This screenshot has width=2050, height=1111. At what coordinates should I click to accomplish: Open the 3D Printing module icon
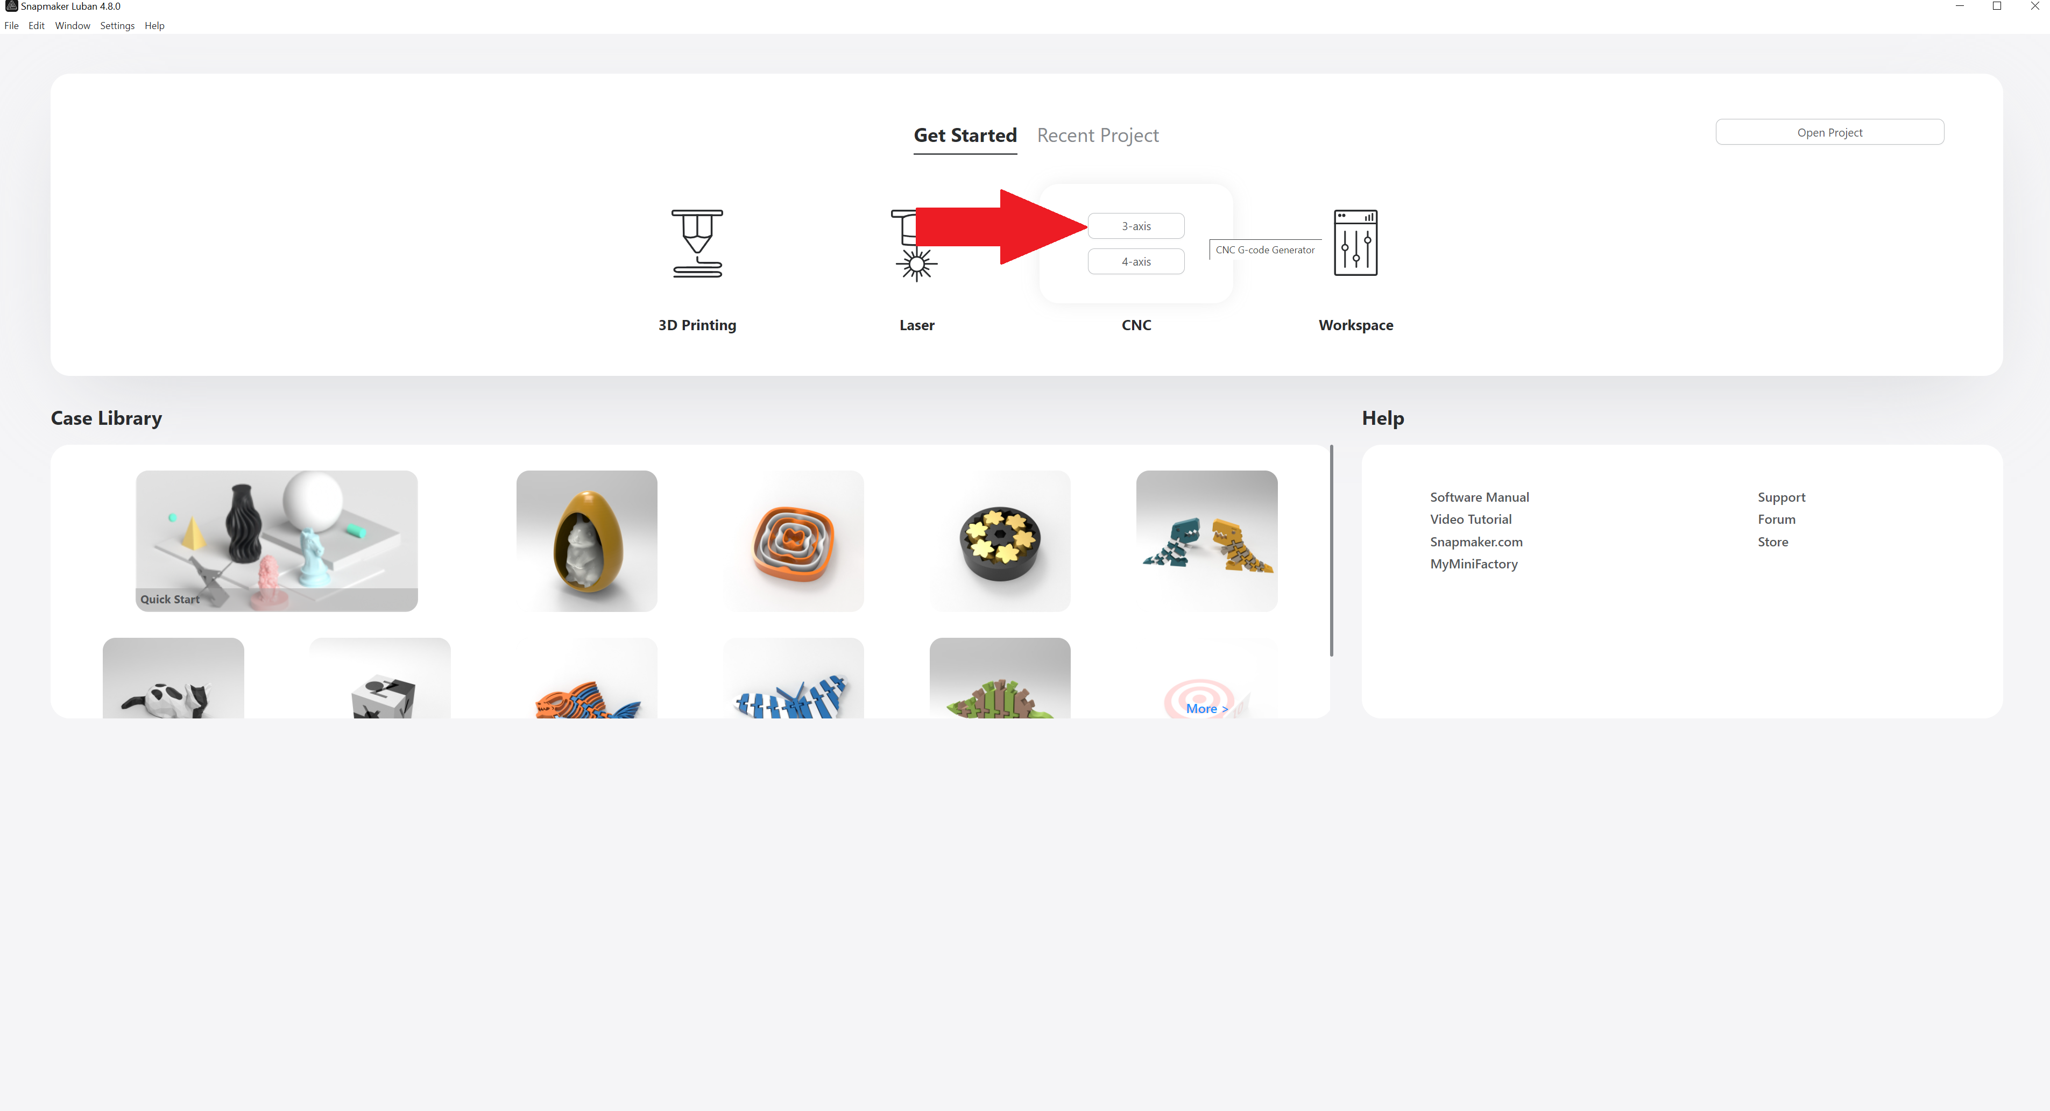697,244
